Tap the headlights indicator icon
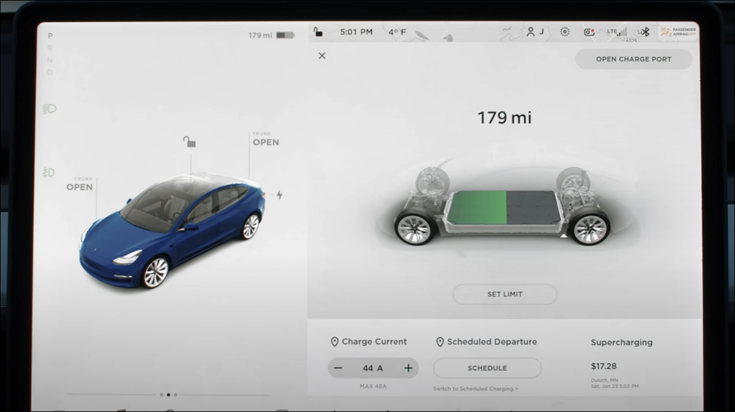 (49, 109)
